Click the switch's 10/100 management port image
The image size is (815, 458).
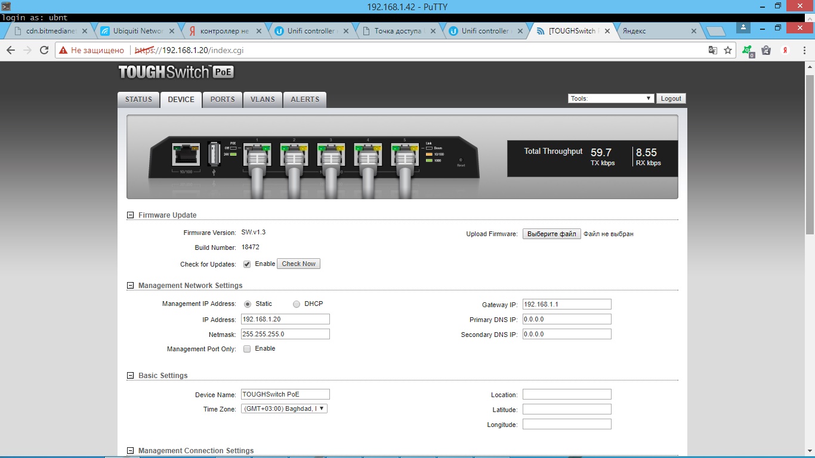[186, 154]
